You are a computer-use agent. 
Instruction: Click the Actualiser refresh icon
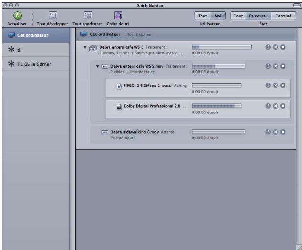click(17, 16)
